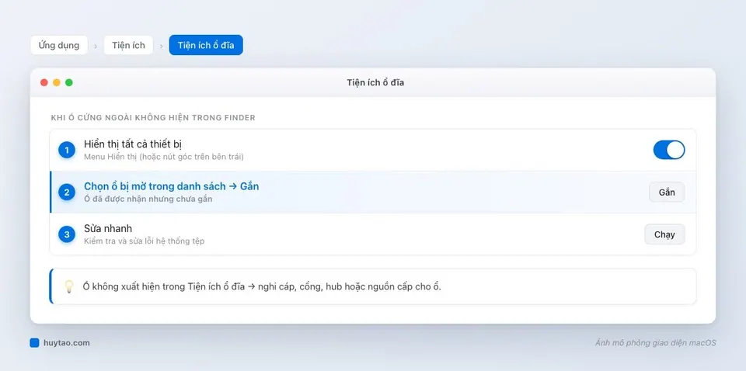Image resolution: width=746 pixels, height=371 pixels.
Task: Click the step 3 number badge
Action: (67, 234)
